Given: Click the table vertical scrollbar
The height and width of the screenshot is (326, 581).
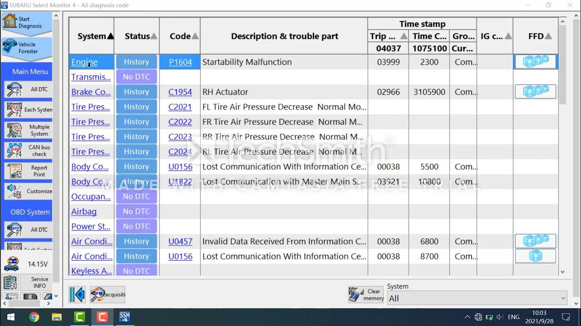Looking at the screenshot, I should (x=563, y=65).
